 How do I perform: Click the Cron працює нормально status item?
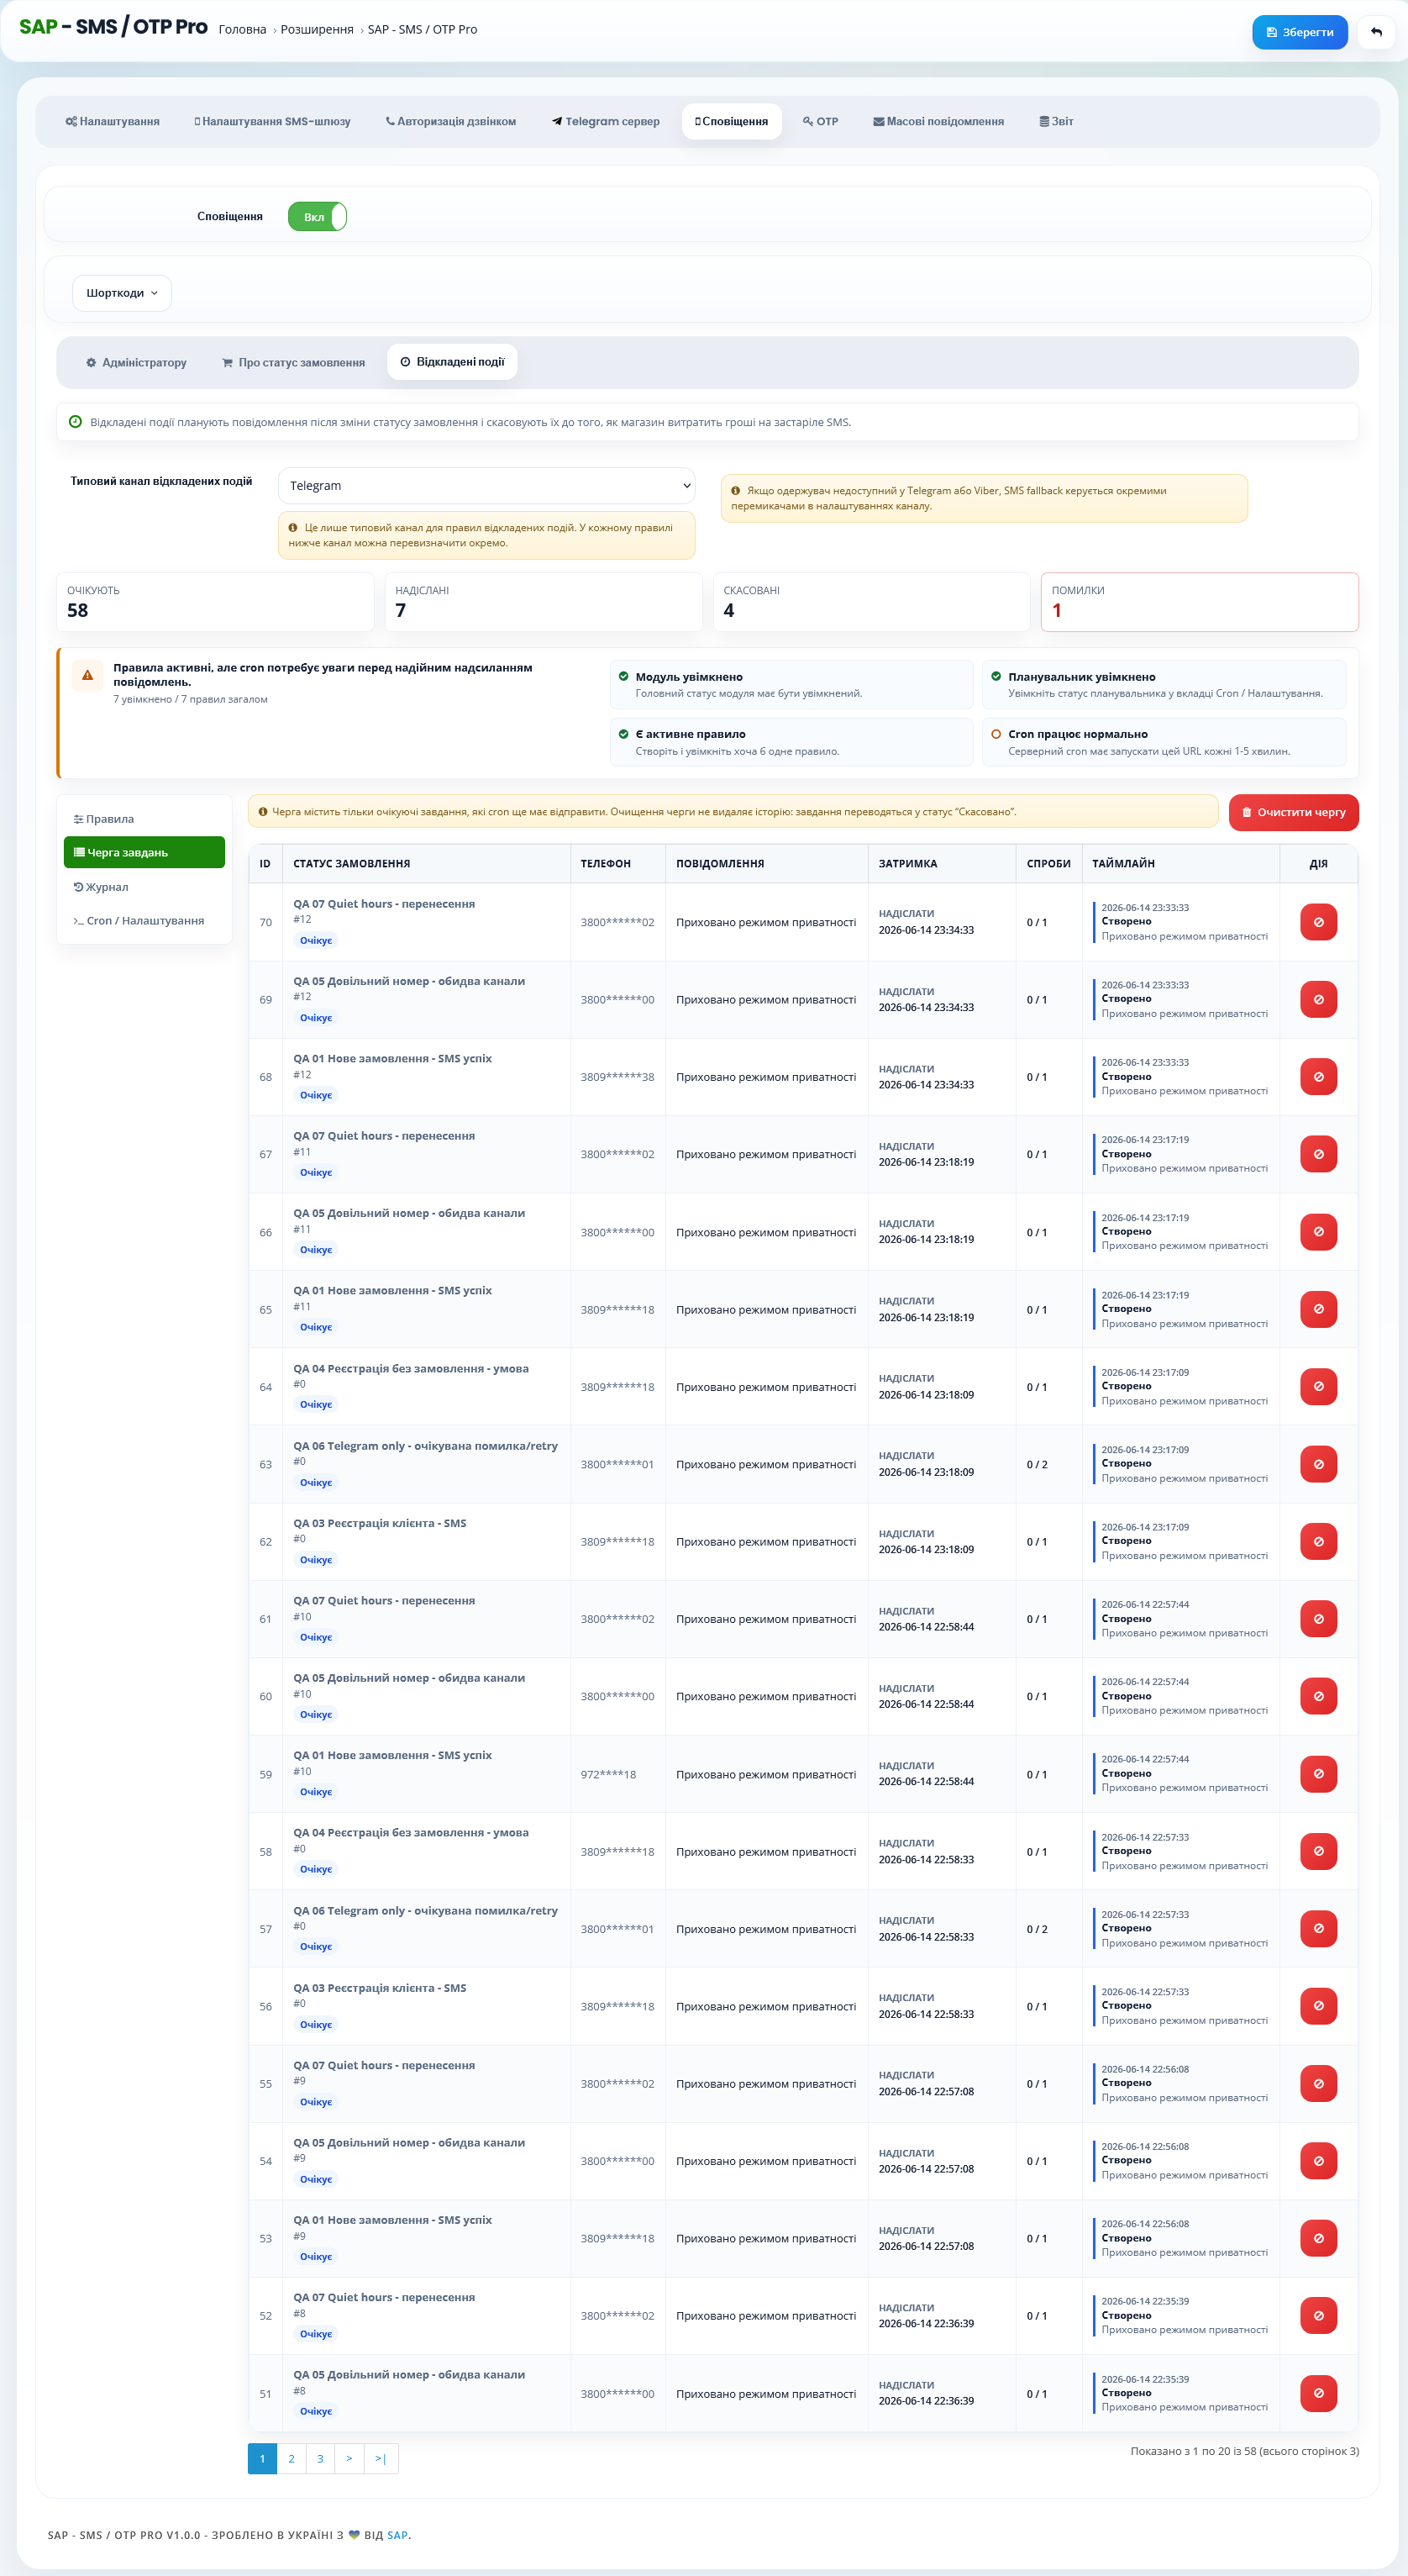pyautogui.click(x=1164, y=742)
